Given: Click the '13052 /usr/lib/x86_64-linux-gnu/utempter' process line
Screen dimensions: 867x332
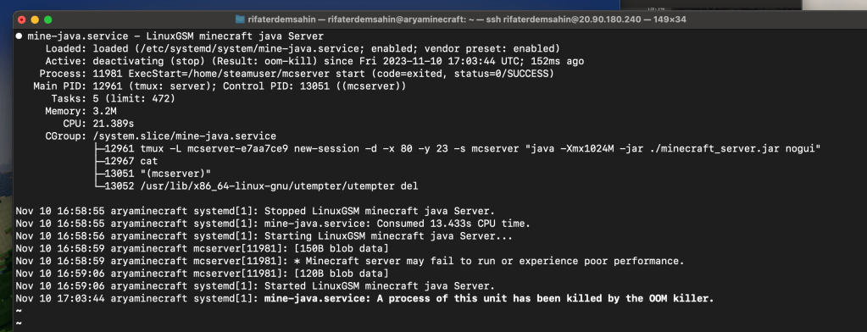Looking at the screenshot, I should coord(256,186).
